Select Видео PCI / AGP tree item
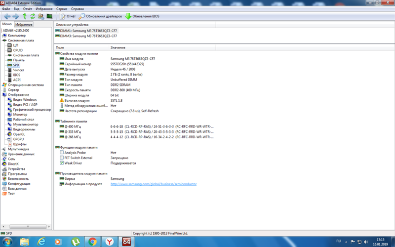395x247 pixels. tap(25, 105)
